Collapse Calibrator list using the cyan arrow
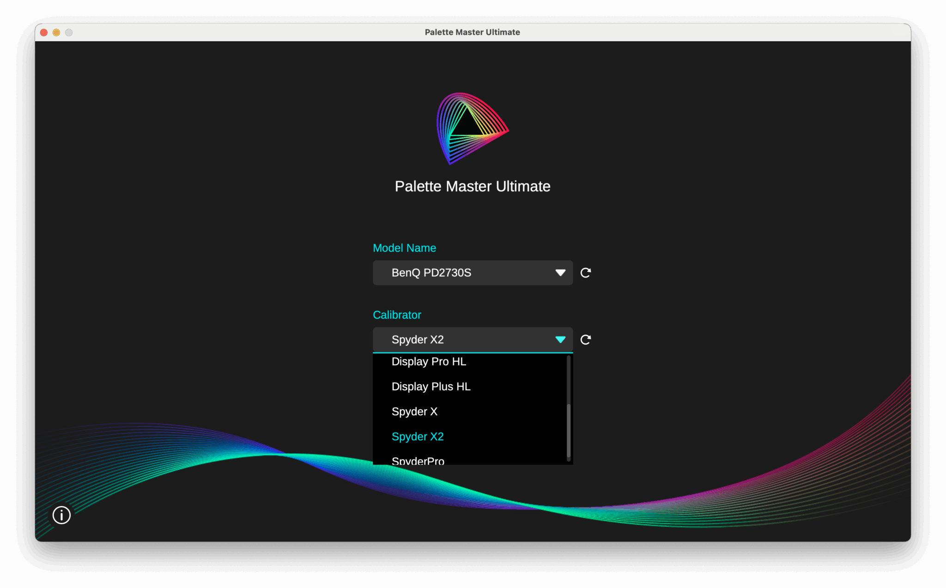Image resolution: width=946 pixels, height=588 pixels. 560,339
